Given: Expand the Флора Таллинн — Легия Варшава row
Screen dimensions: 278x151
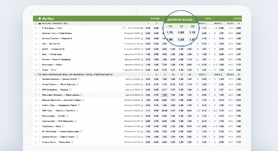Looking at the screenshot, I should (40, 85).
